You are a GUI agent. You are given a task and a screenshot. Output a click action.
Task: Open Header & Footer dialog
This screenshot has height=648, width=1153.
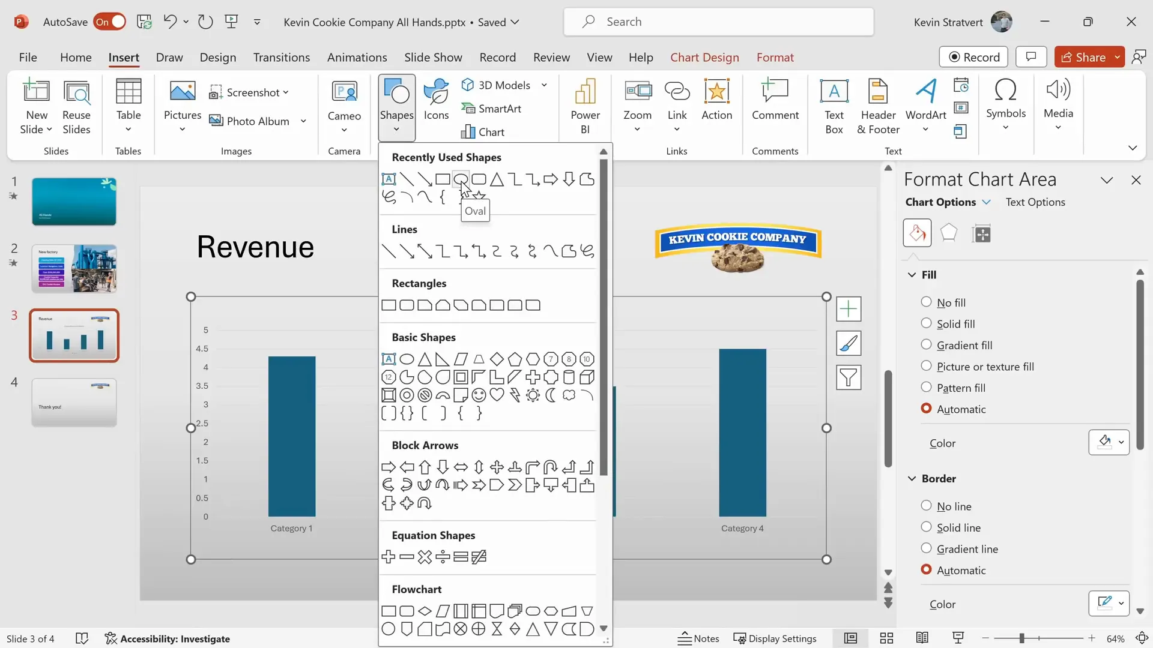pyautogui.click(x=878, y=107)
